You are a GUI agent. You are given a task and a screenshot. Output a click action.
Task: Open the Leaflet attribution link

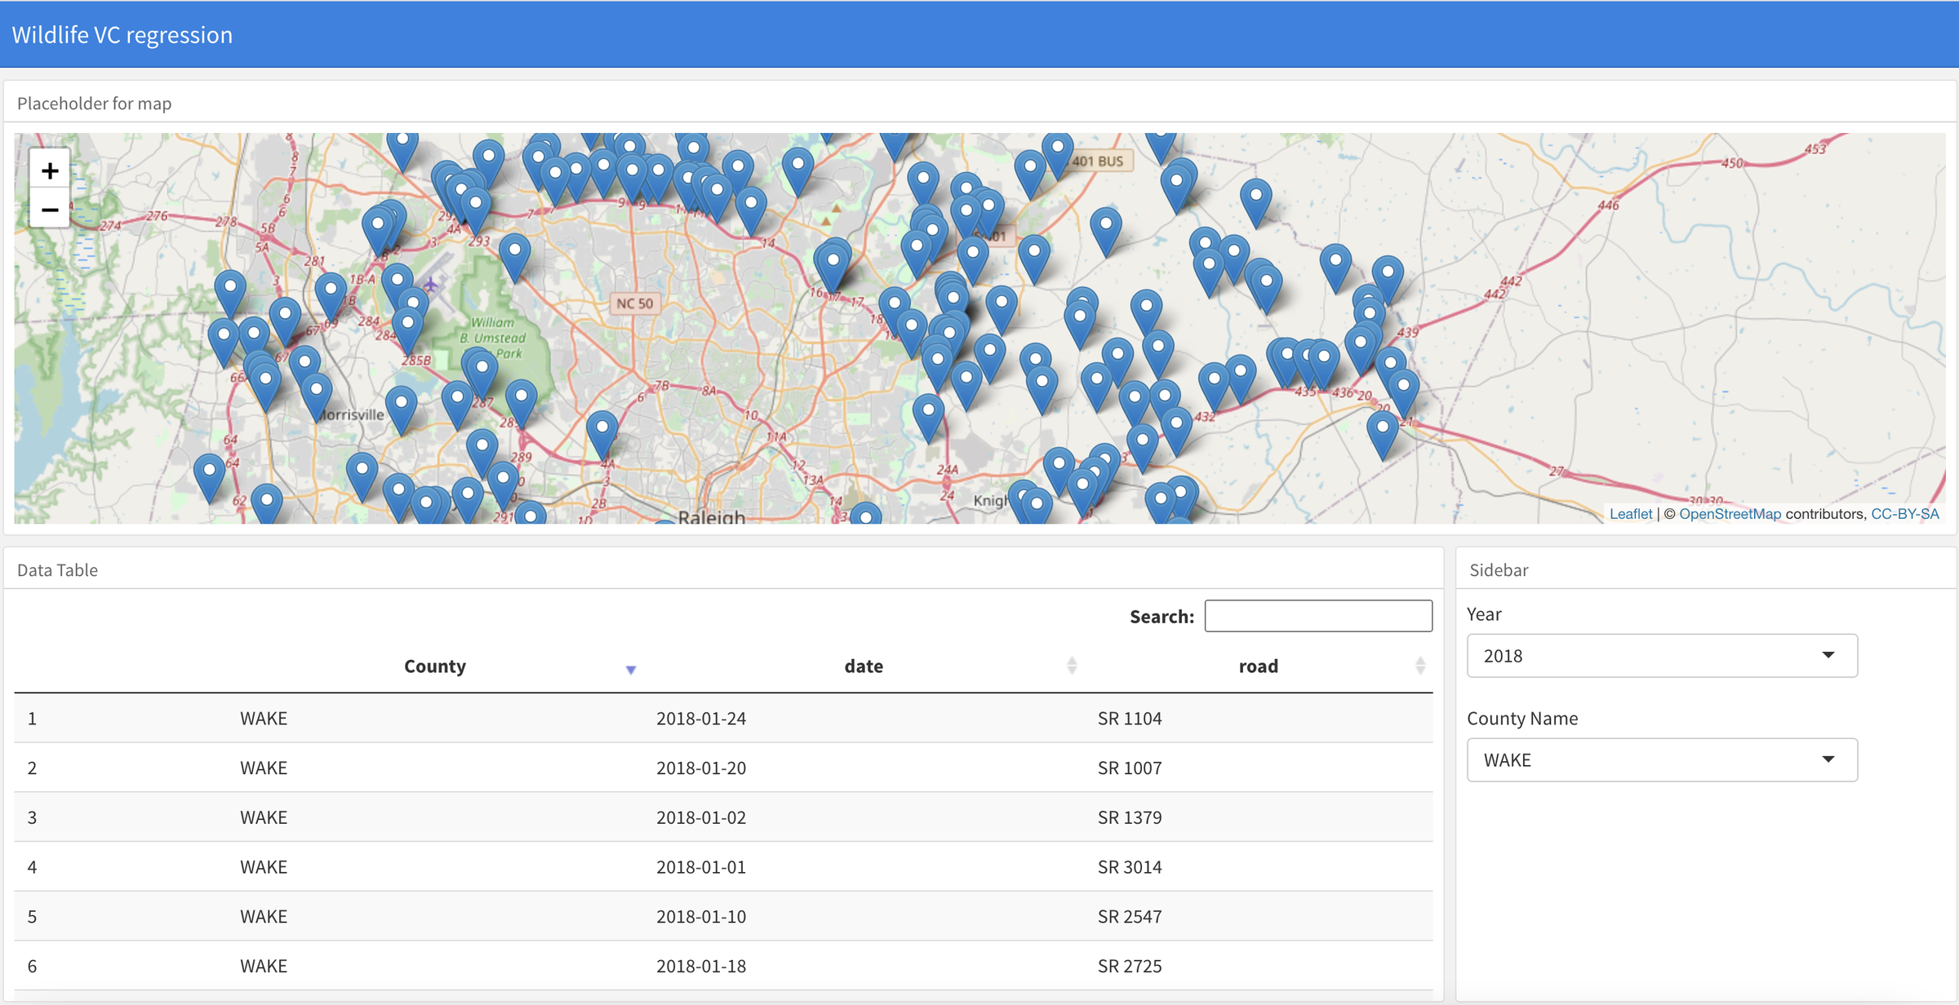coord(1630,514)
